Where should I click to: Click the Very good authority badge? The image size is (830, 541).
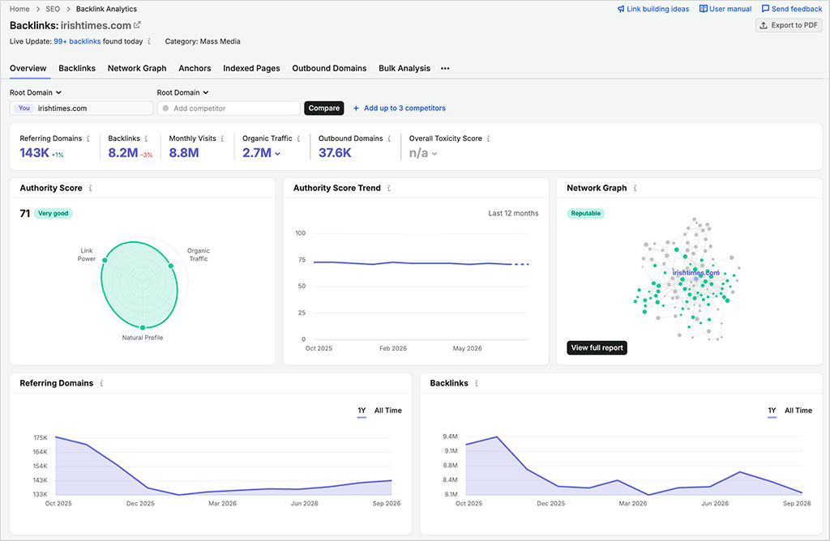(53, 214)
